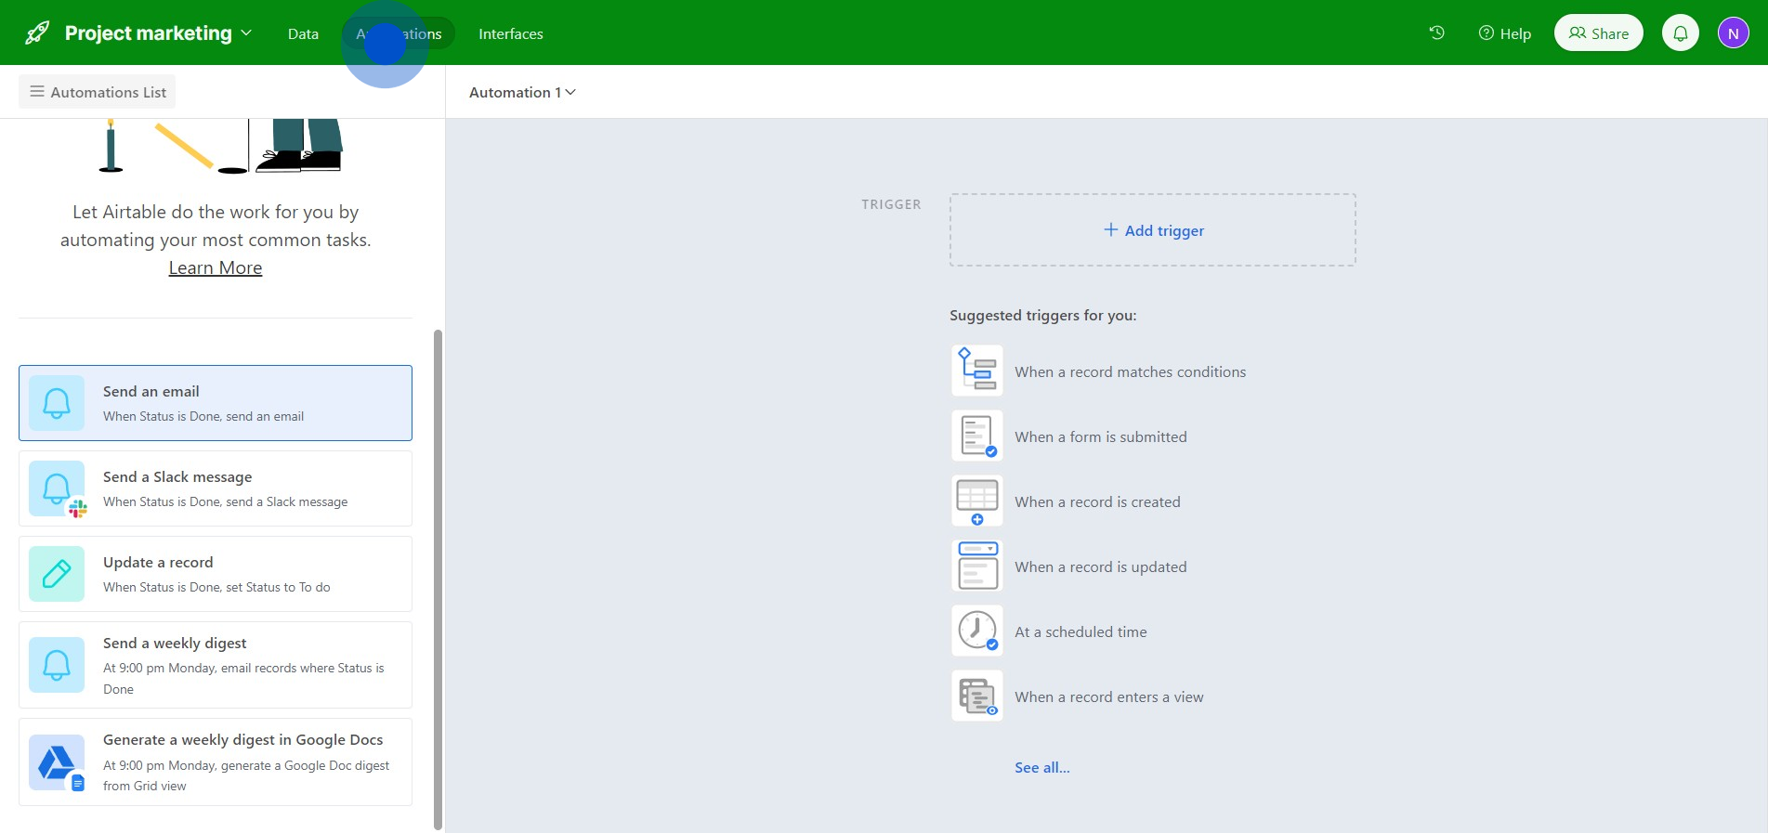Select the Google Drive digest template icon
The height and width of the screenshot is (833, 1768).
click(x=57, y=762)
